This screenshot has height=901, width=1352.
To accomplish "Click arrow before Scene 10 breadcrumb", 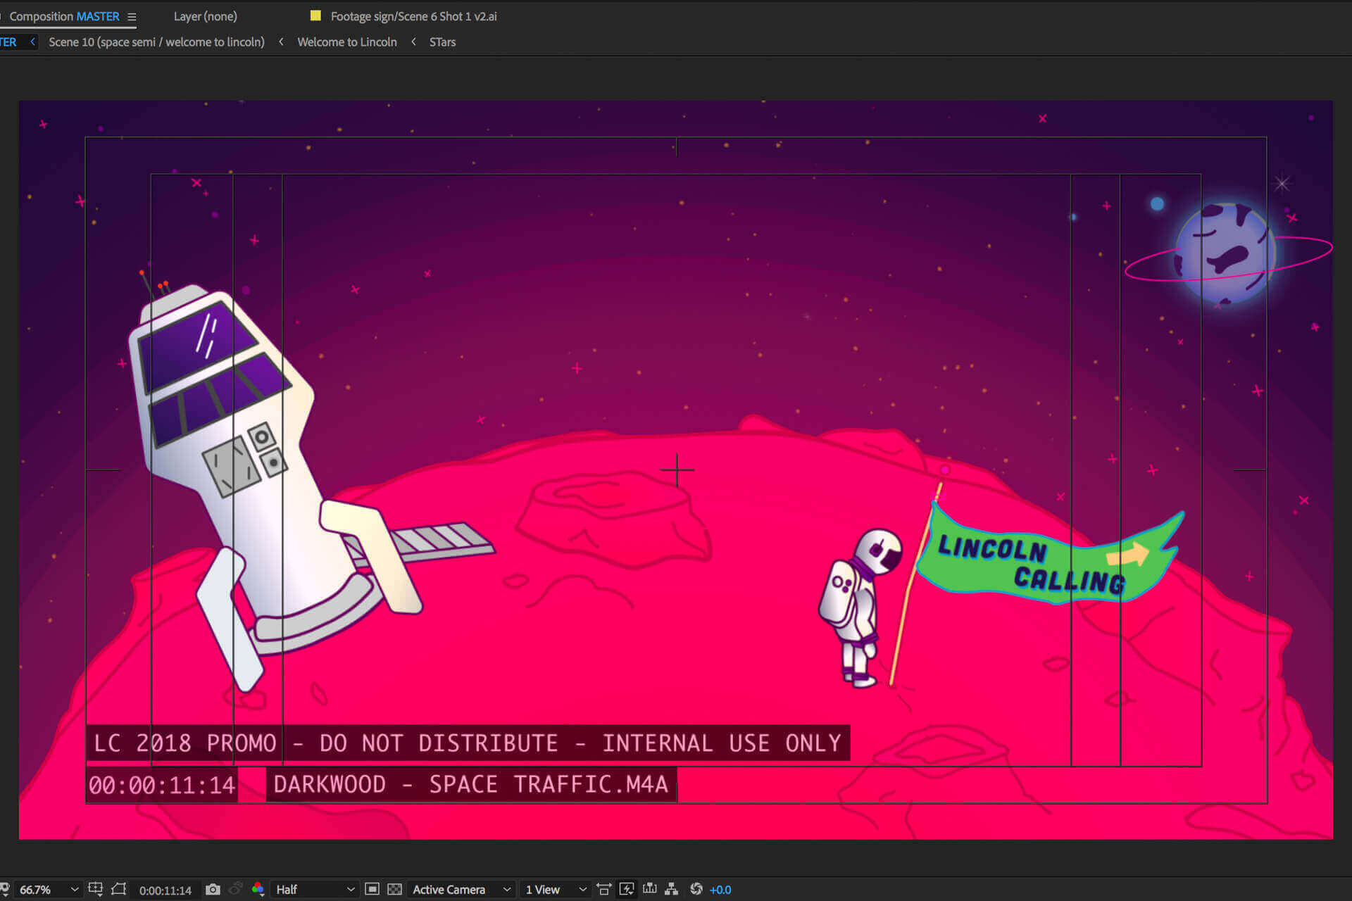I will [x=32, y=42].
